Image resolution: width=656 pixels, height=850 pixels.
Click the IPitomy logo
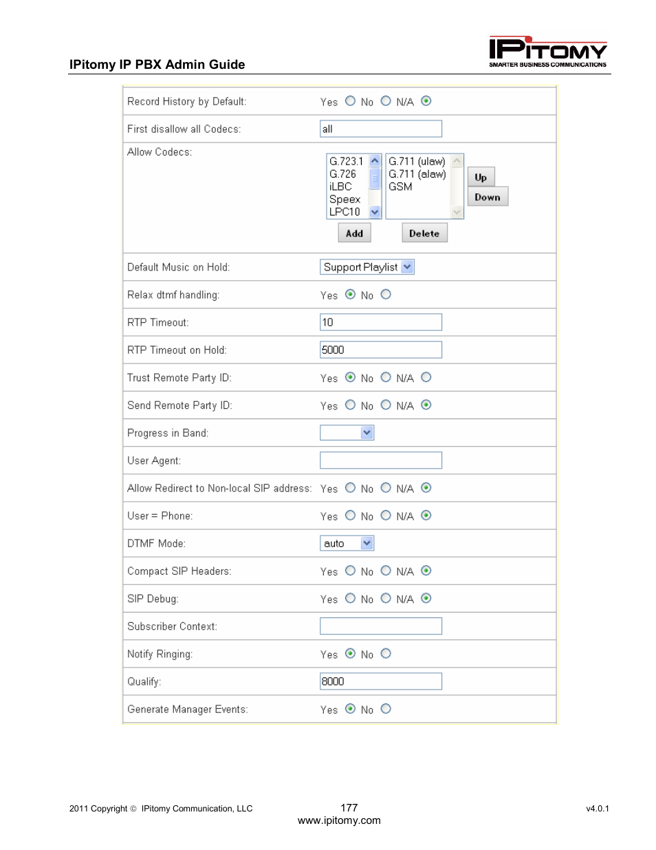pyautogui.click(x=548, y=52)
